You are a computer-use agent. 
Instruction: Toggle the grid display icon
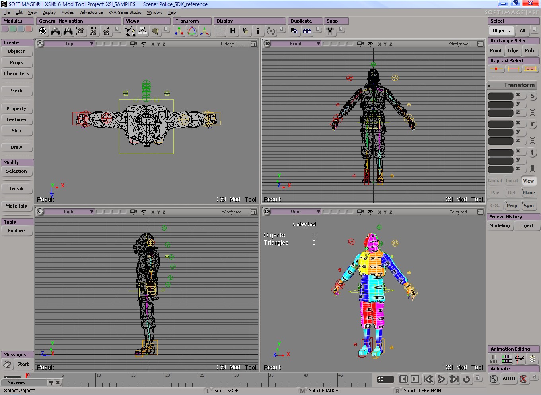[220, 31]
